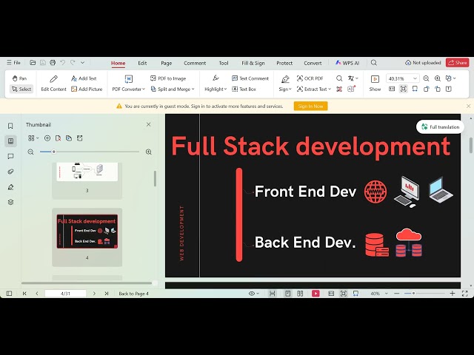The width and height of the screenshot is (474, 355).
Task: Switch to the Fill & Sign tab
Action: 253,63
